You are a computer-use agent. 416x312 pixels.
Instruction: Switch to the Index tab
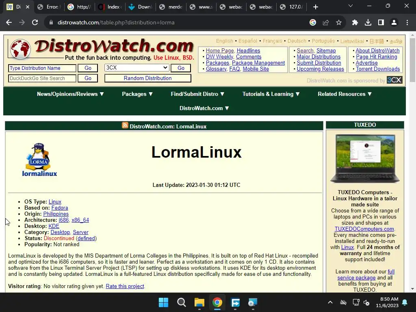tap(110, 7)
